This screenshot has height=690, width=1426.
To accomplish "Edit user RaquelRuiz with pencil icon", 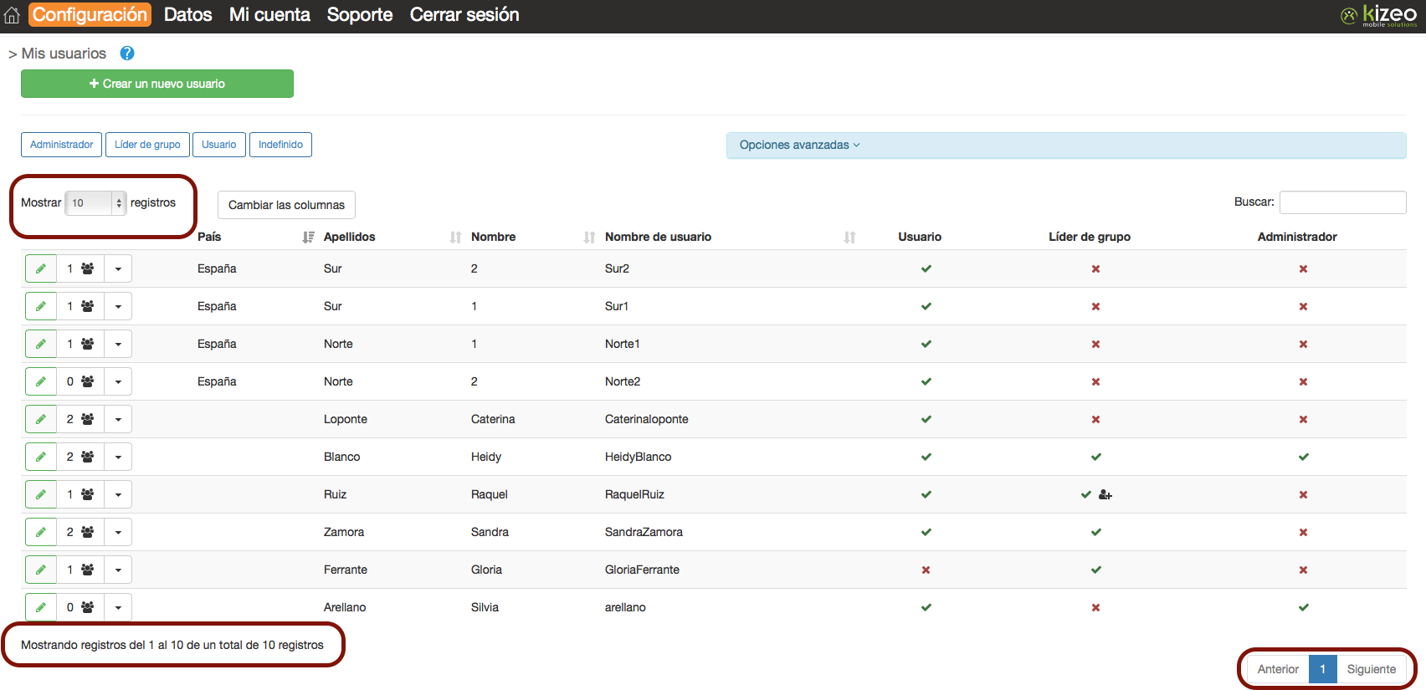I will [x=41, y=494].
